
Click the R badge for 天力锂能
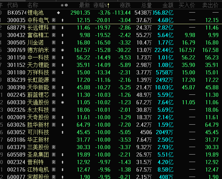coord(54,65)
